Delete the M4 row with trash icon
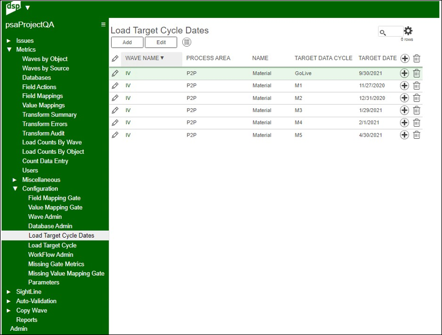The width and height of the screenshot is (442, 335). click(416, 122)
